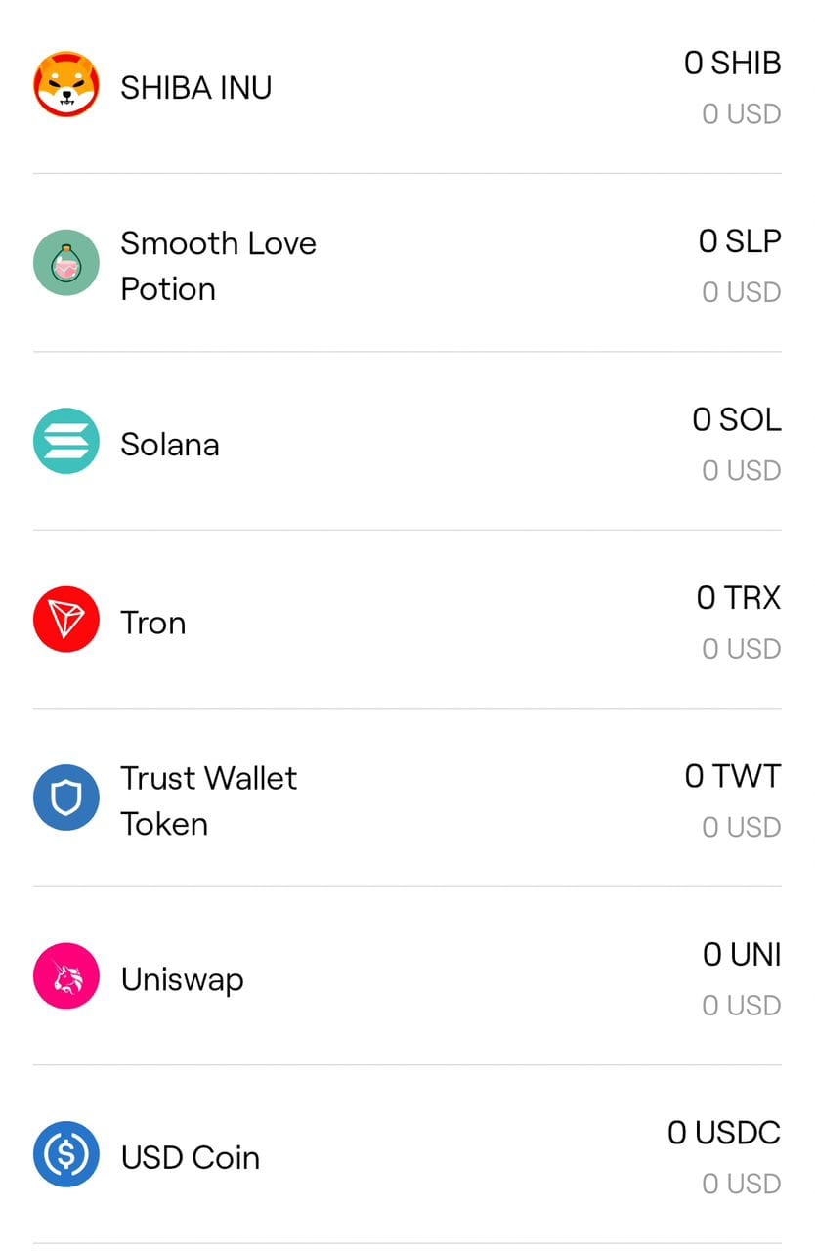Select the teal Solana logo icon
The image size is (815, 1251).
pyautogui.click(x=66, y=442)
